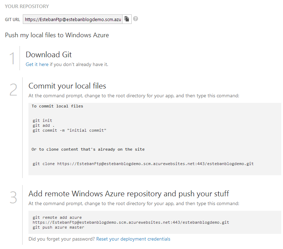The width and height of the screenshot is (283, 249).
Task: Click the 'Download Git' step heading
Action: point(49,54)
